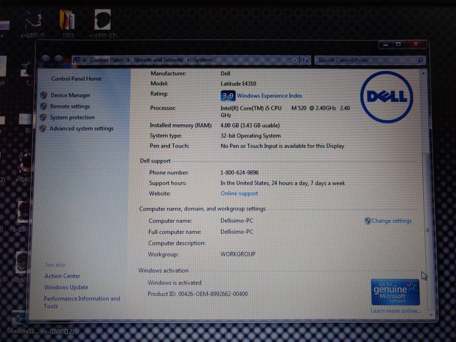This screenshot has width=456, height=342.
Task: Go to Control Panel Home
Action: pos(77,78)
